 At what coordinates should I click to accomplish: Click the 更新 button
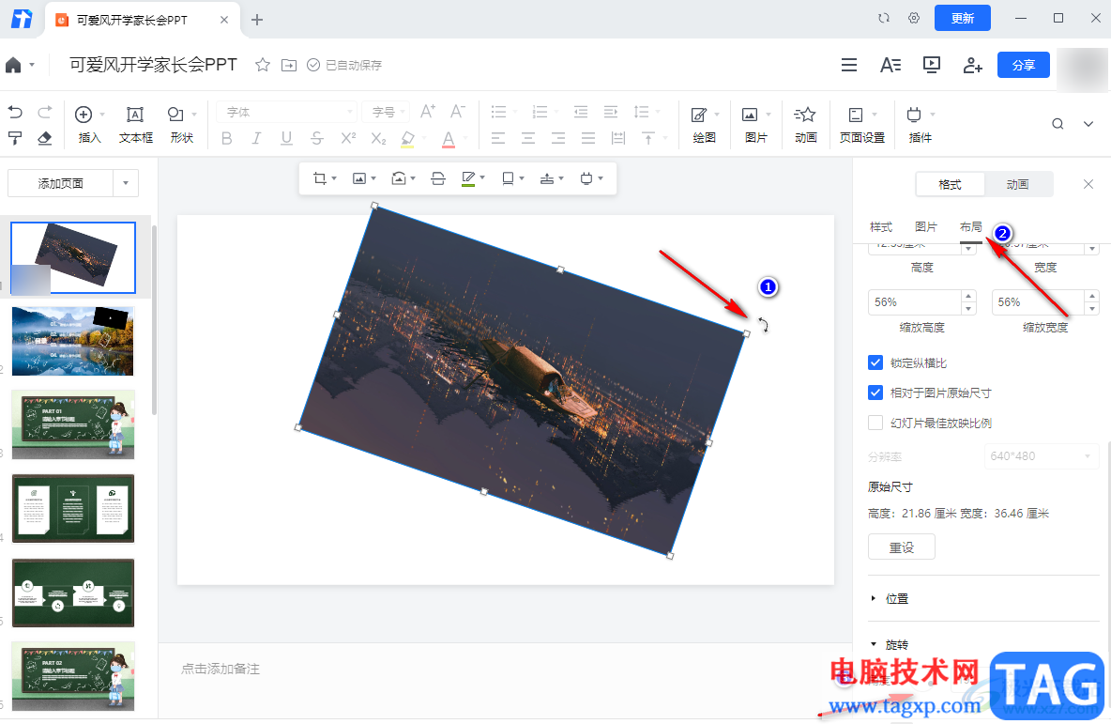pyautogui.click(x=962, y=19)
